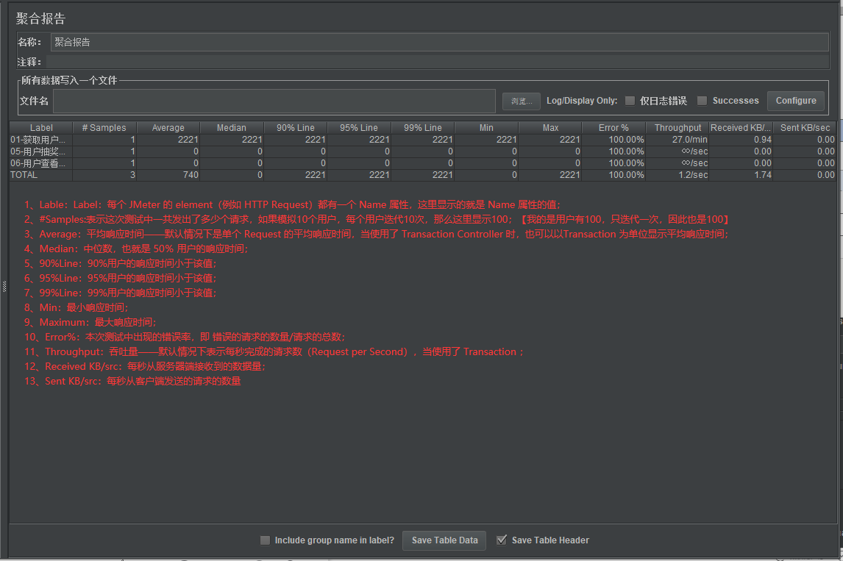
Task: Click the 浏览 browse button
Action: point(521,101)
